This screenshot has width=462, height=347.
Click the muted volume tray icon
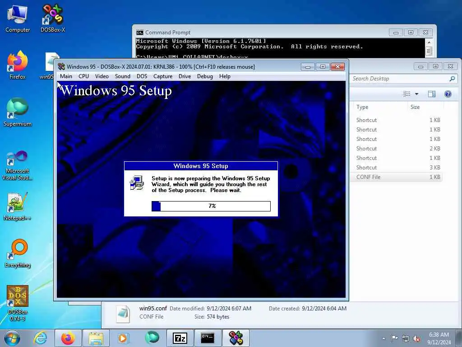pyautogui.click(x=416, y=338)
